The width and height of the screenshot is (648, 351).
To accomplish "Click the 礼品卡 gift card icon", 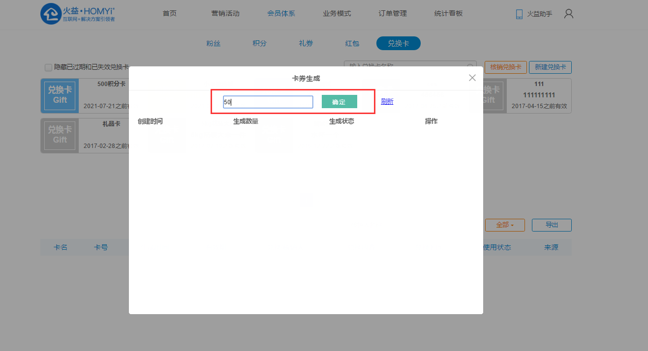I will (x=60, y=136).
